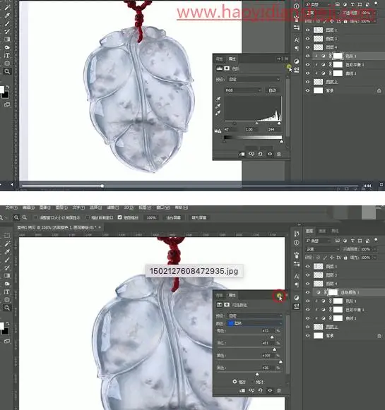This screenshot has width=385, height=410.
Task: Open the Properties panel icon in upper window
Action: 297,70
